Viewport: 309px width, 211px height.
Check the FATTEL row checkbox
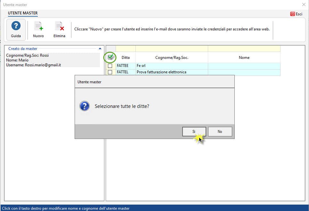click(x=110, y=72)
